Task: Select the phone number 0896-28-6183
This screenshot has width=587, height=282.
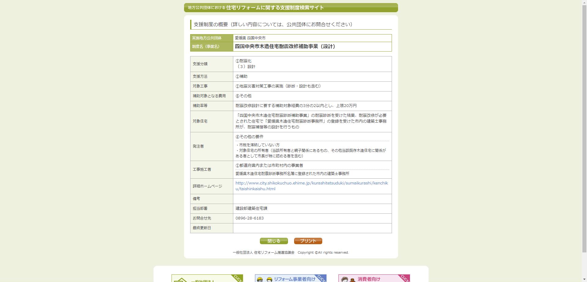Action: point(249,218)
